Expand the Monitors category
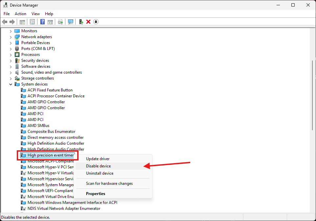Image resolution: width=316 pixels, height=221 pixels. [11, 31]
